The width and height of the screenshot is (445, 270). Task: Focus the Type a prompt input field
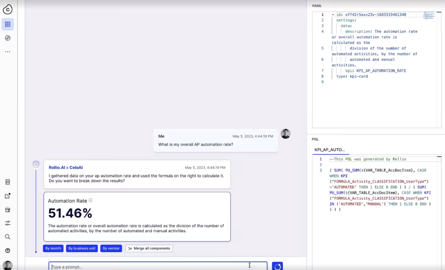158,266
